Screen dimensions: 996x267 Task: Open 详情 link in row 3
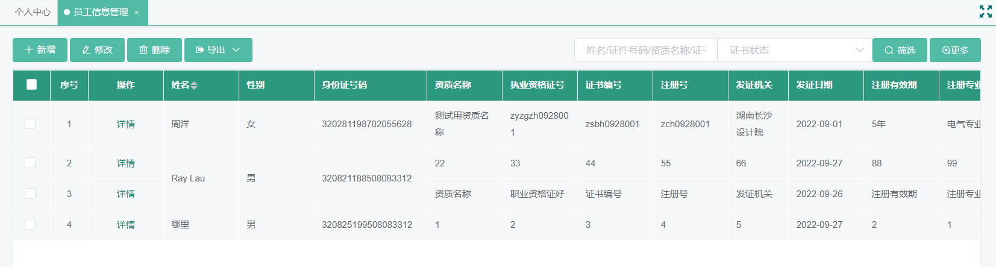(x=125, y=194)
